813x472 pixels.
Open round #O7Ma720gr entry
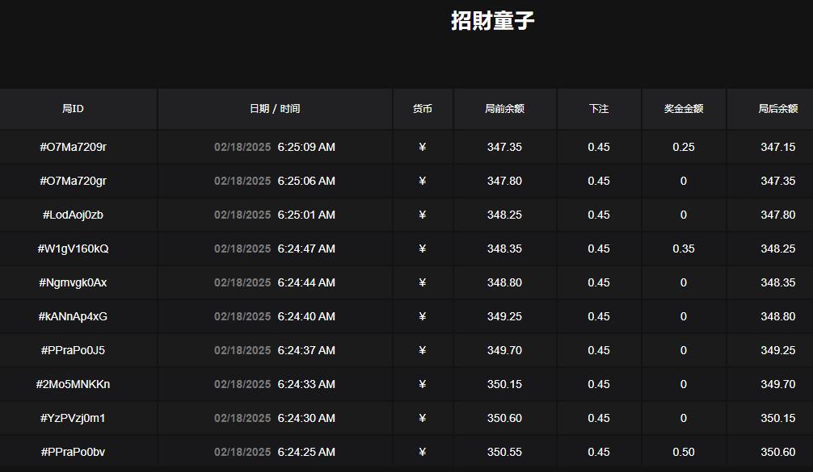[x=73, y=181]
